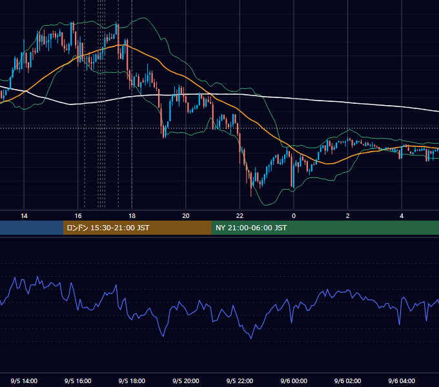Click the 9/5 14:00 time label
Image resolution: width=439 pixels, height=387 pixels.
[x=24, y=381]
